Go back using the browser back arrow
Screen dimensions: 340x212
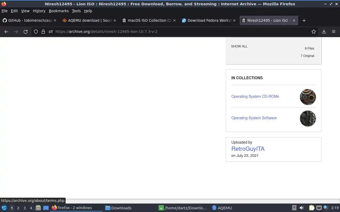tap(6, 32)
